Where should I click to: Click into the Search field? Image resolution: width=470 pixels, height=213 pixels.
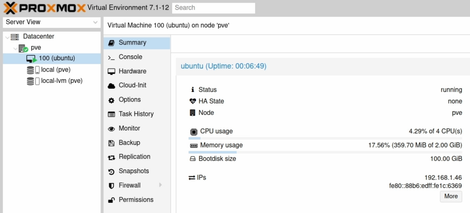pos(213,8)
